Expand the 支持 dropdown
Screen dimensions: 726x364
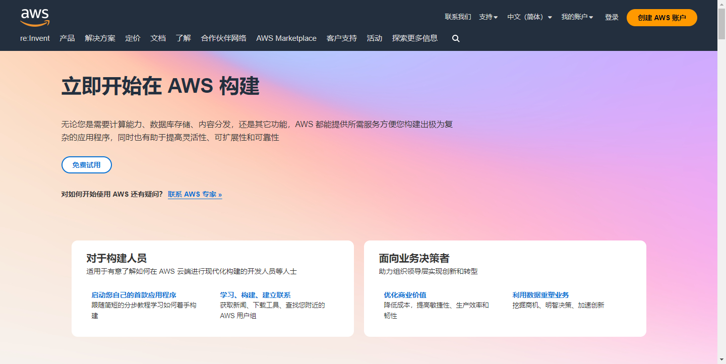pos(488,17)
